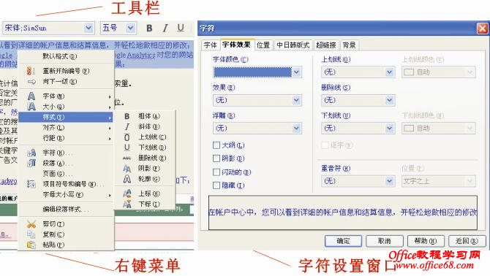Click the 删除线 icon in submenu
The width and height of the screenshot is (490, 276).
[x=127, y=158]
